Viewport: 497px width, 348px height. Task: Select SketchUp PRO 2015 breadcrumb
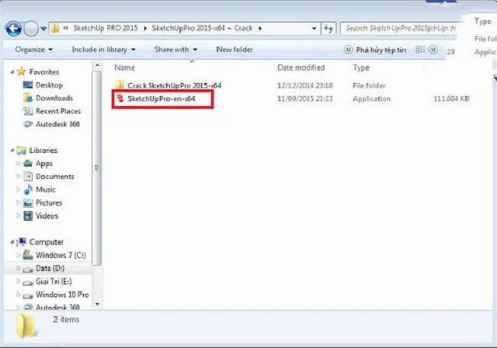106,28
